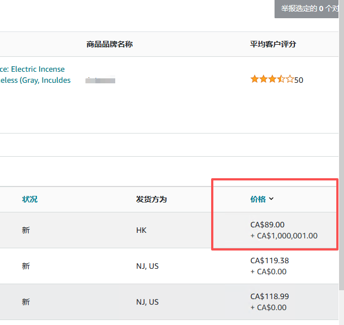Click the rating count 50
Image resolution: width=344 pixels, height=325 pixels.
[299, 80]
